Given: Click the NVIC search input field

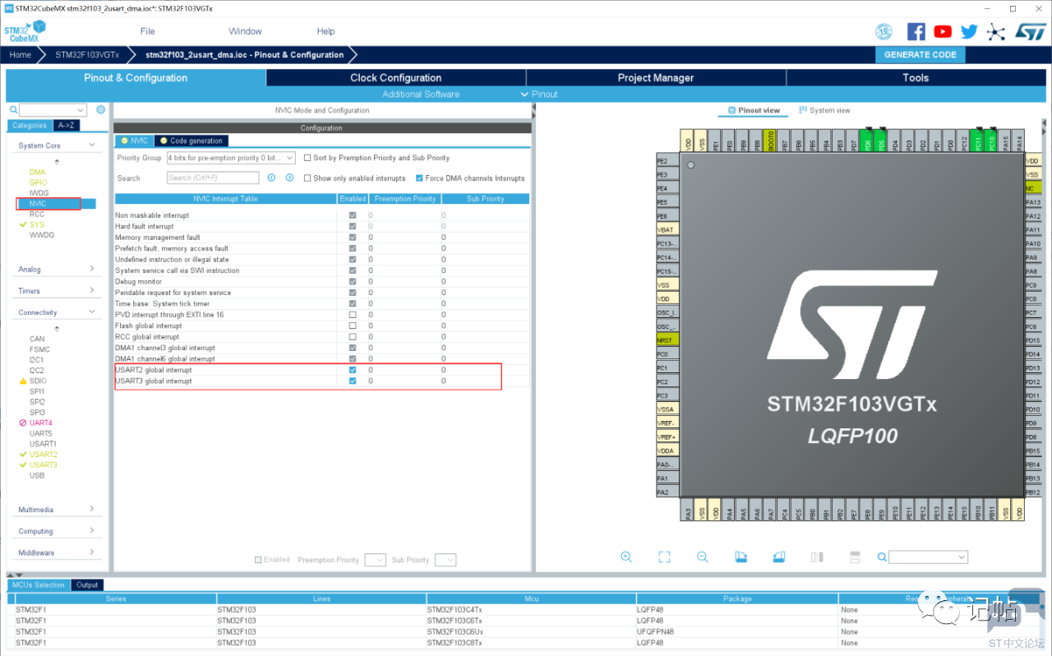Looking at the screenshot, I should (x=212, y=178).
